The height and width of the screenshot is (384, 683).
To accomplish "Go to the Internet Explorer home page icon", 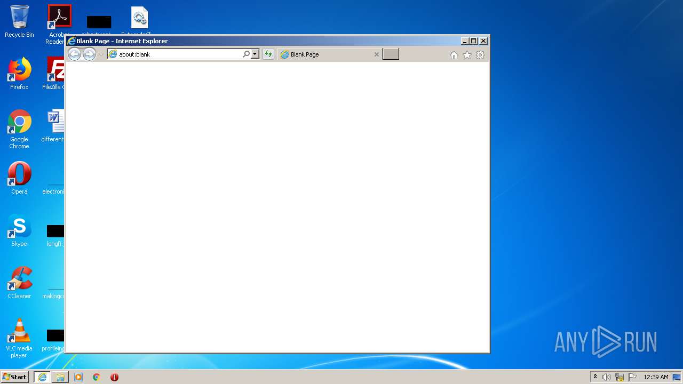I will pos(454,55).
